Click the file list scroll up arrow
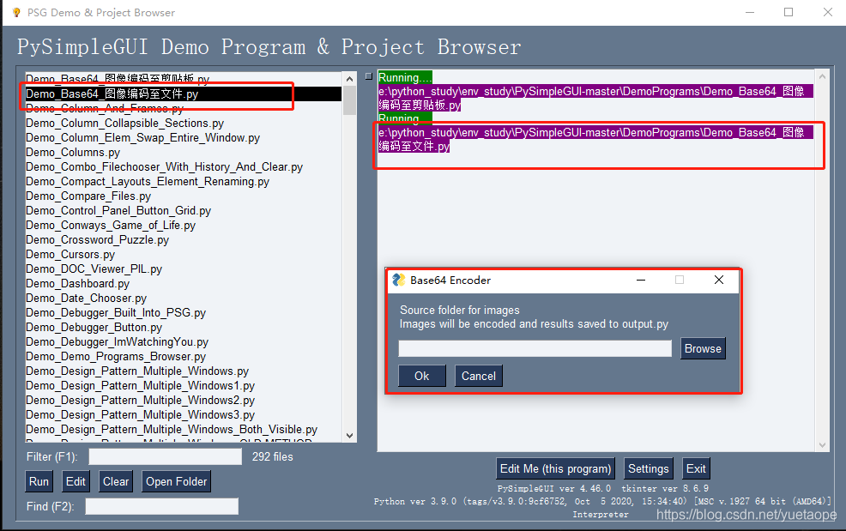 349,79
